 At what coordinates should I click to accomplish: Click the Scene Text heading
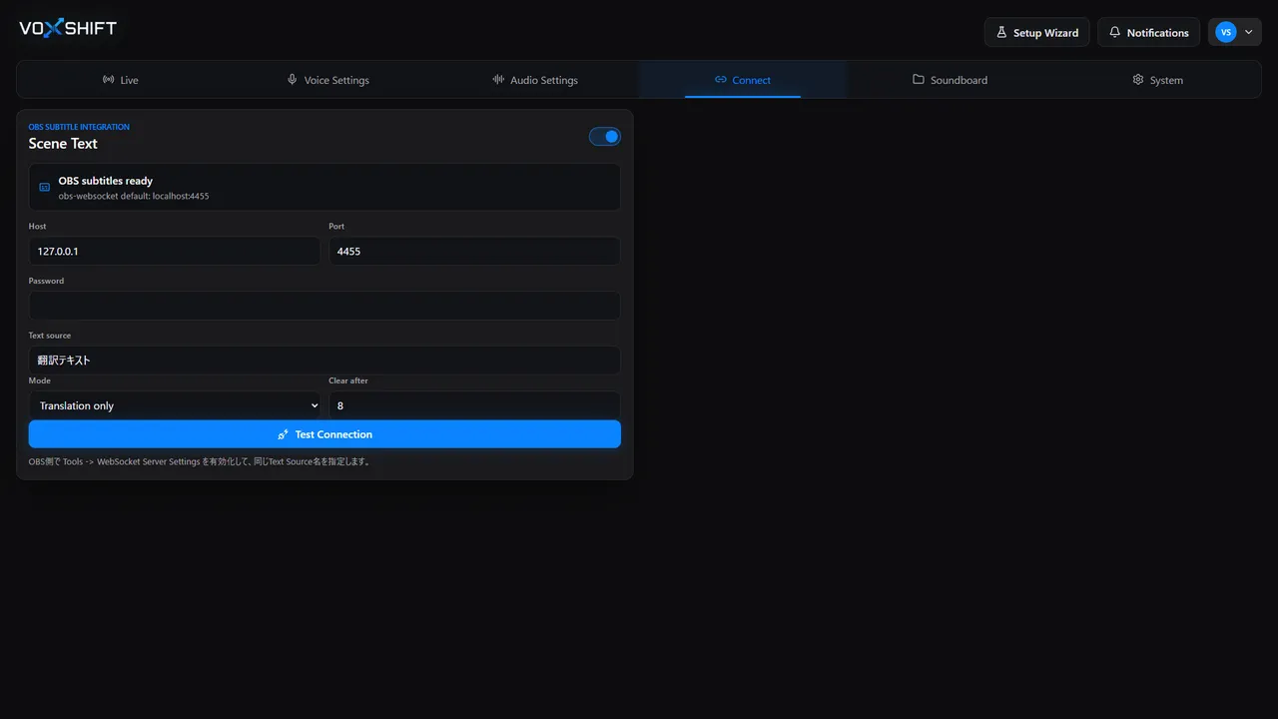coord(63,144)
